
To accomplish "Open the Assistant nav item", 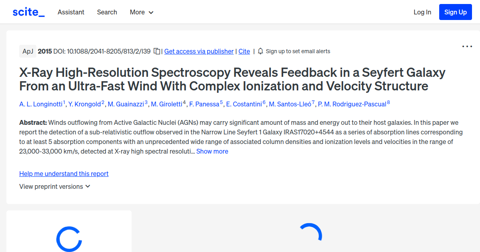I will click(71, 12).
